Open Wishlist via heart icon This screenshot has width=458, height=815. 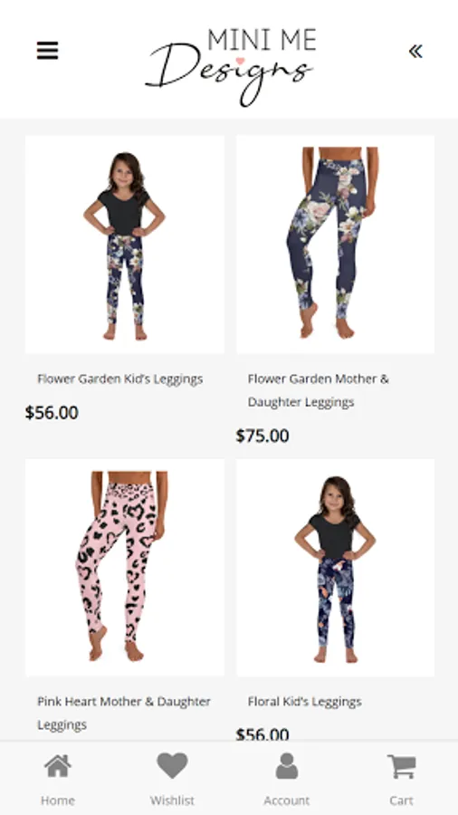pyautogui.click(x=172, y=765)
